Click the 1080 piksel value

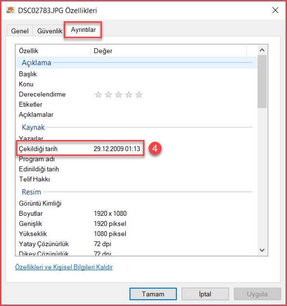pyautogui.click(x=110, y=234)
